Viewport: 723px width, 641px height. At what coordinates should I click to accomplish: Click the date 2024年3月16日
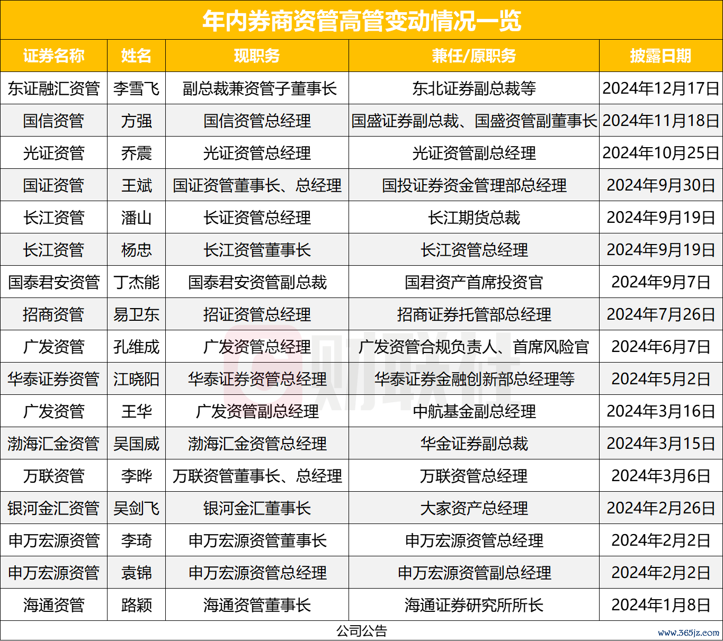[660, 411]
